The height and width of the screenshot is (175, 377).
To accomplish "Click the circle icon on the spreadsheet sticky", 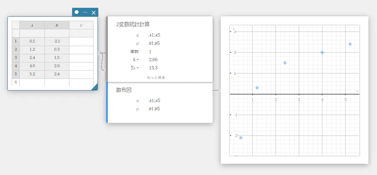I will [77, 12].
